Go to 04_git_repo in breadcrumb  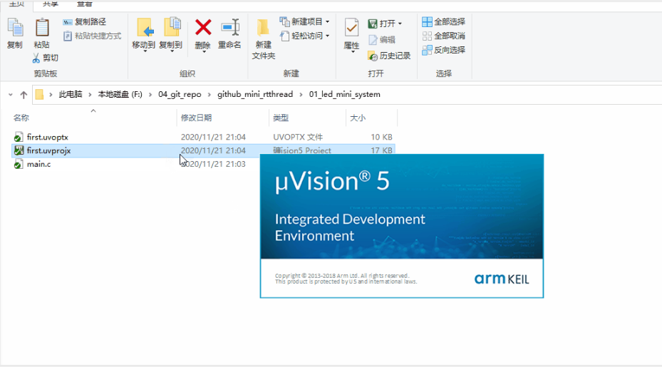click(x=180, y=94)
